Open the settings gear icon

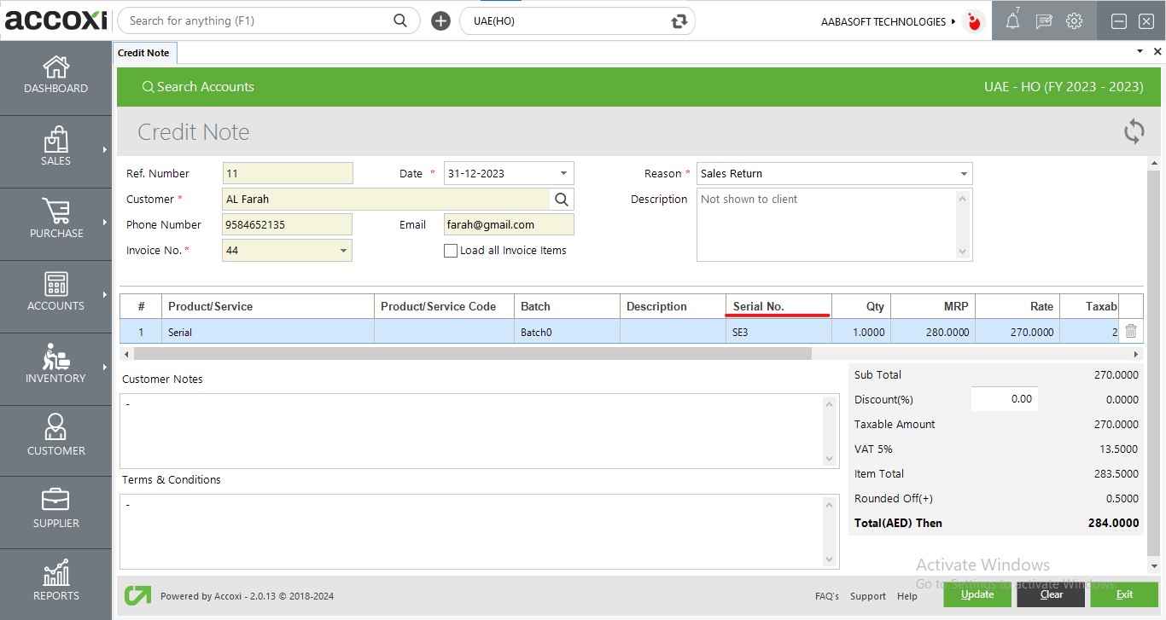1074,21
